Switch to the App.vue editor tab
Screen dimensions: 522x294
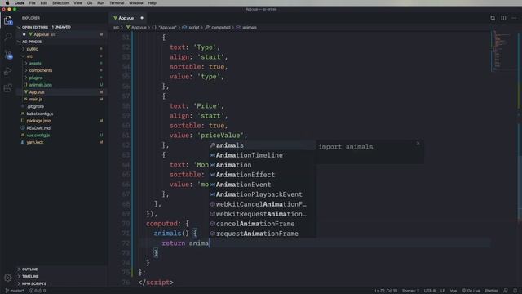126,18
